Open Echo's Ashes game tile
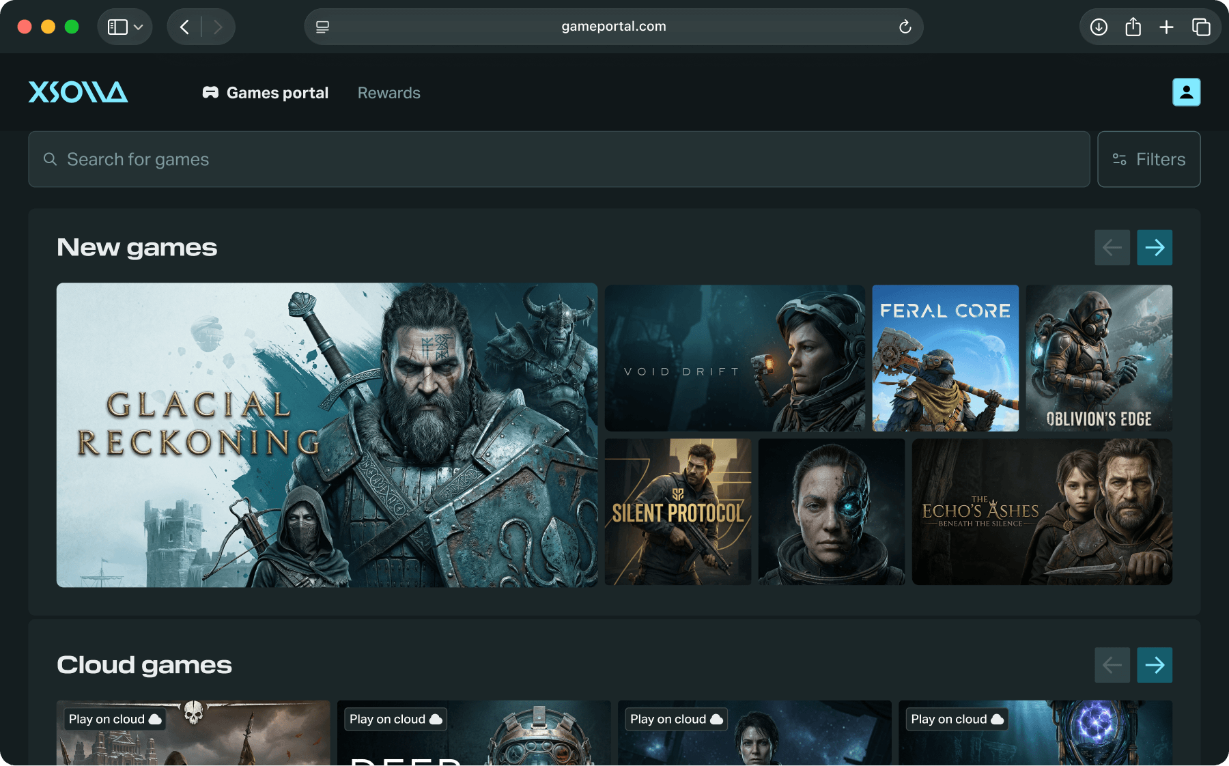 (x=1042, y=512)
